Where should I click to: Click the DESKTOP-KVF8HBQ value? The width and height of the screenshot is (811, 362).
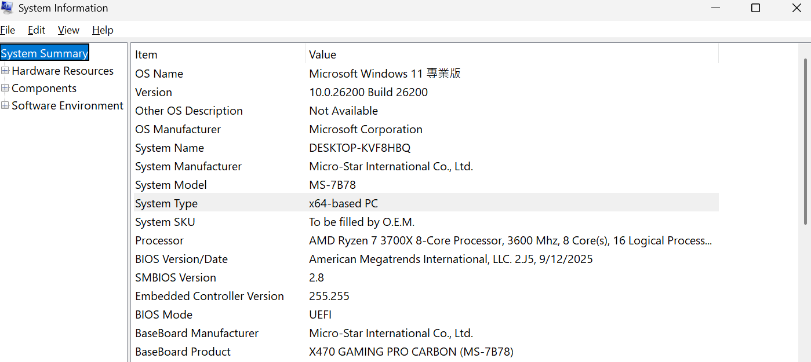360,148
